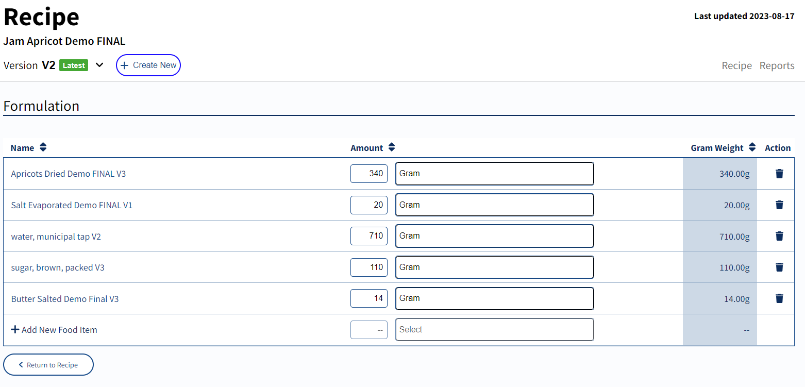
Task: Sort ingredients by Amount column arrows
Action: click(x=392, y=148)
